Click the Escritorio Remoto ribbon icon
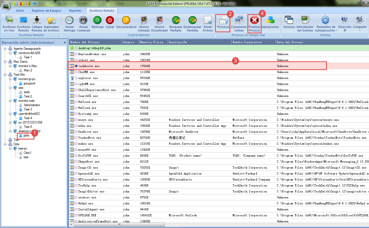The width and height of the screenshot is (369, 228). point(24,24)
